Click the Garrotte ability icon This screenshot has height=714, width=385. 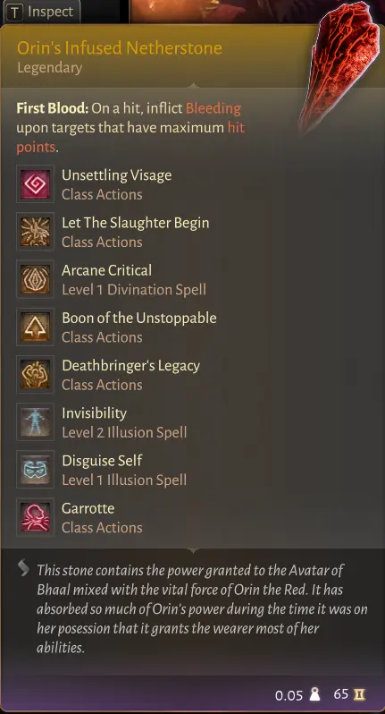tap(36, 517)
